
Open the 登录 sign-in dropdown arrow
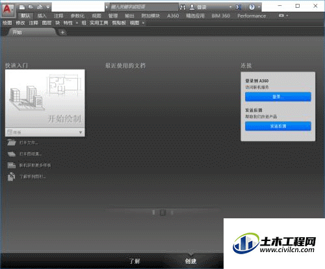tap(230, 7)
